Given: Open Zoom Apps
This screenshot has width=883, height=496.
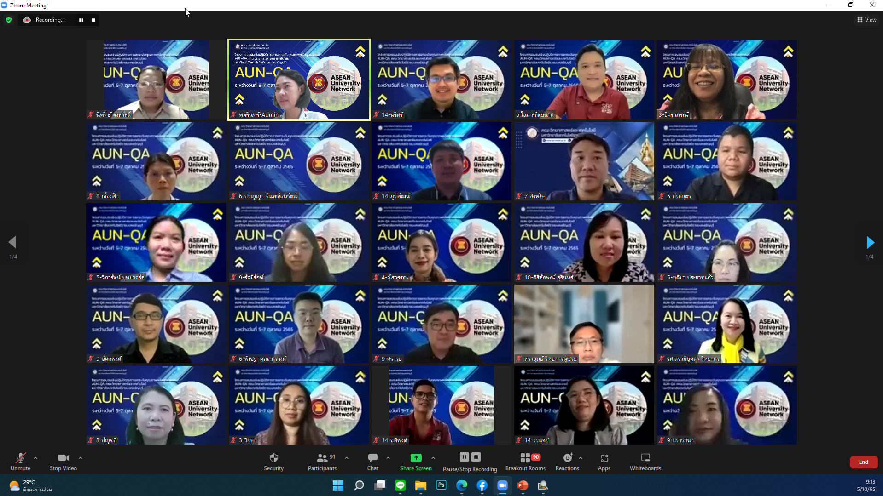Looking at the screenshot, I should click(604, 462).
